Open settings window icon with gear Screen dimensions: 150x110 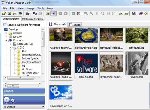click(x=47, y=14)
